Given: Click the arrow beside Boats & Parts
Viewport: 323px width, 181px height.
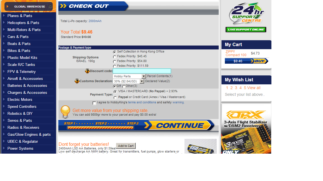Looking at the screenshot, I should [x=4, y=43].
